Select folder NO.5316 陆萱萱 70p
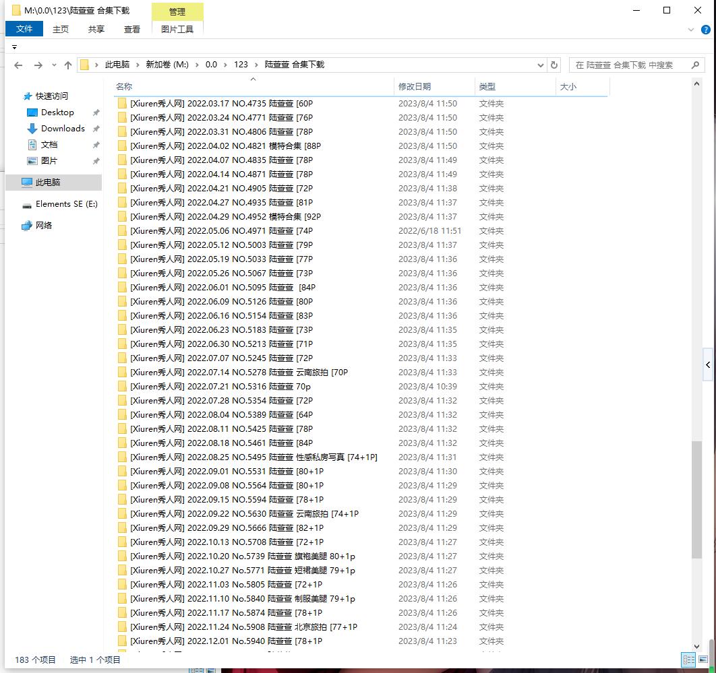This screenshot has height=673, width=716. [x=220, y=387]
